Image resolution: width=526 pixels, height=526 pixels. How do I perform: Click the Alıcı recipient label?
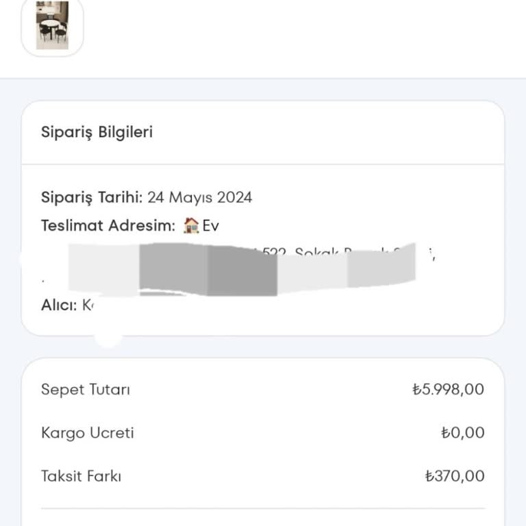(x=58, y=305)
